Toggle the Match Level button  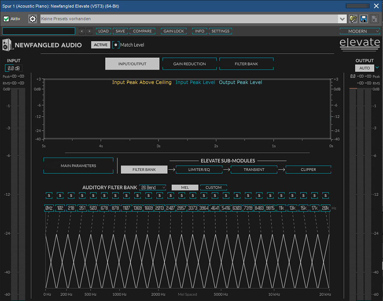pyautogui.click(x=116, y=45)
